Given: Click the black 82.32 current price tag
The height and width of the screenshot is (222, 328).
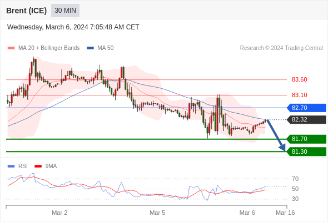Looking at the screenshot, I should pyautogui.click(x=306, y=120).
